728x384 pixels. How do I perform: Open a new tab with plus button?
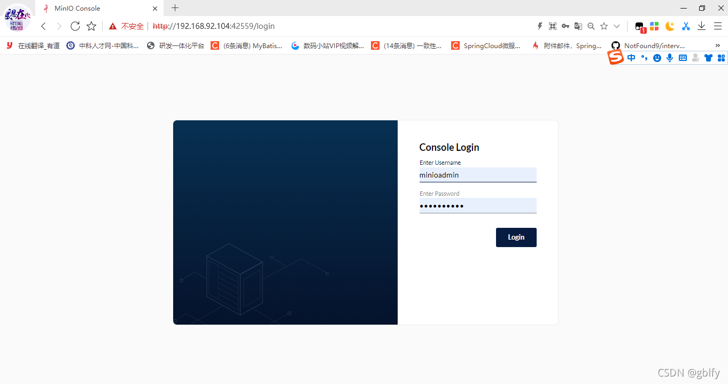(175, 8)
